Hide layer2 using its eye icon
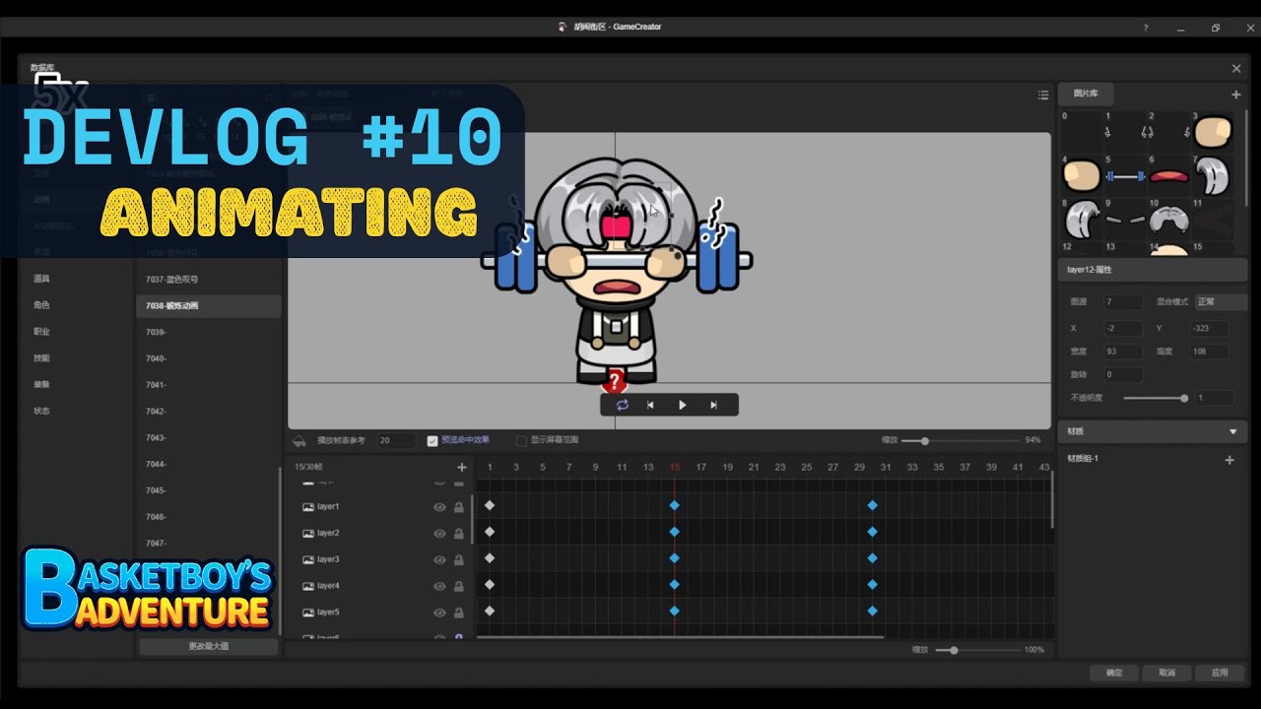The width and height of the screenshot is (1261, 709). [439, 534]
